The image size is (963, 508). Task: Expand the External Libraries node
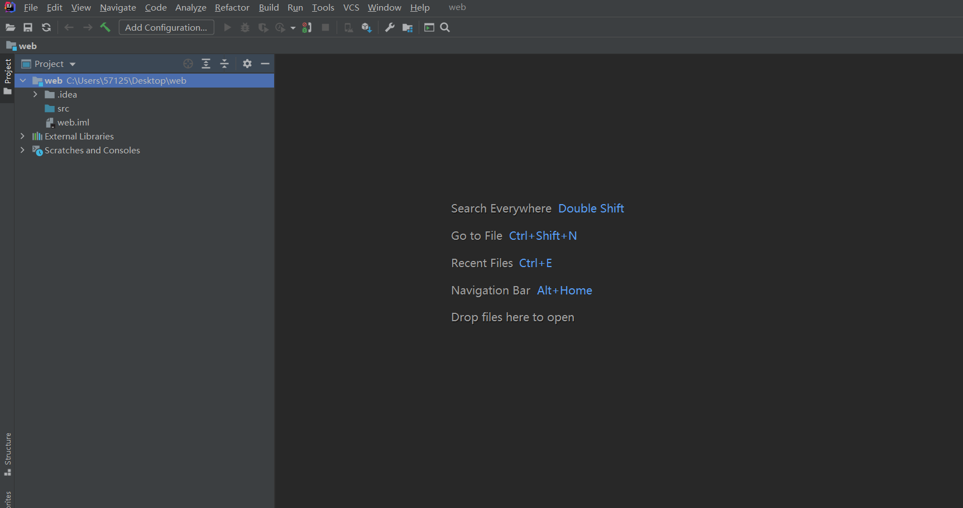(x=22, y=136)
